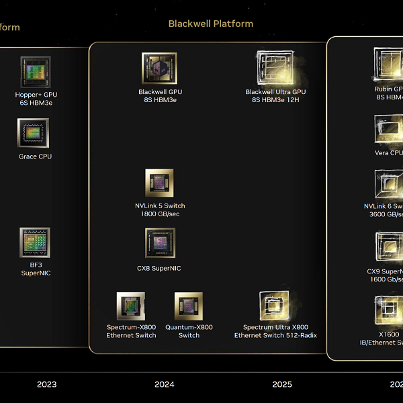Click the Hopper+ GPU chip image

pyautogui.click(x=36, y=73)
